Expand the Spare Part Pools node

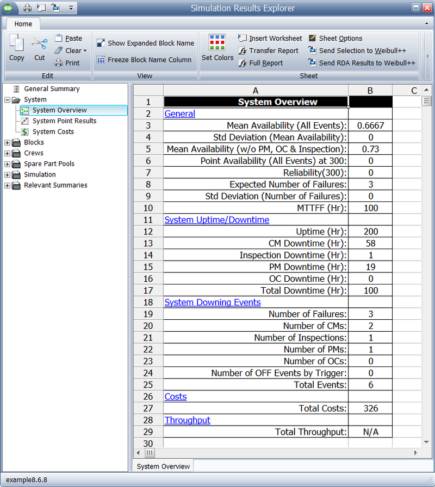[x=7, y=164]
